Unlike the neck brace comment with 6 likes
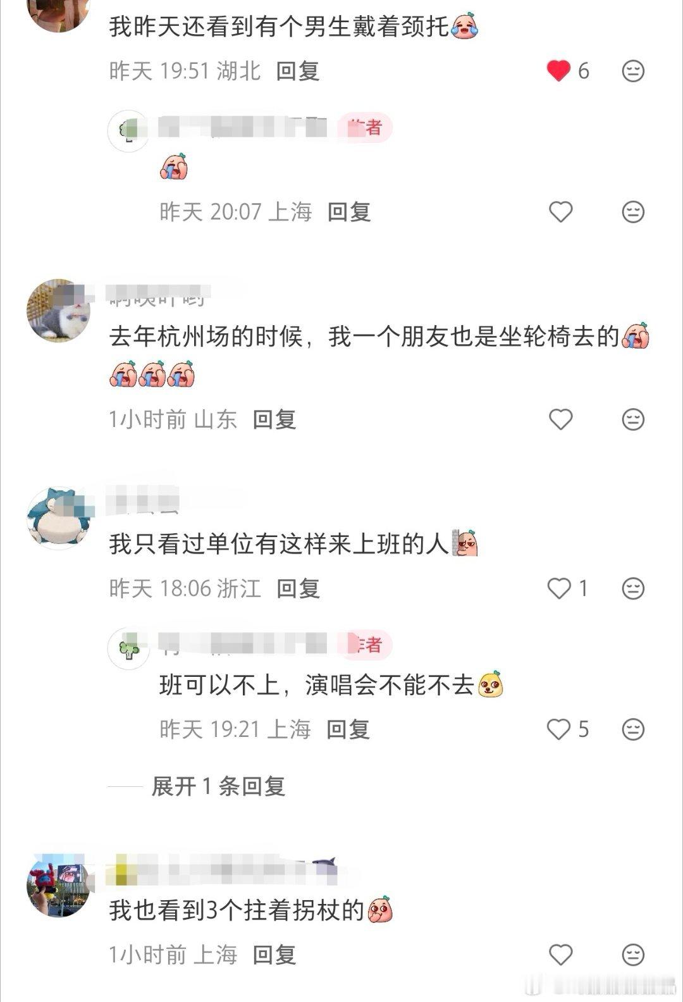This screenshot has width=683, height=1002. [559, 71]
